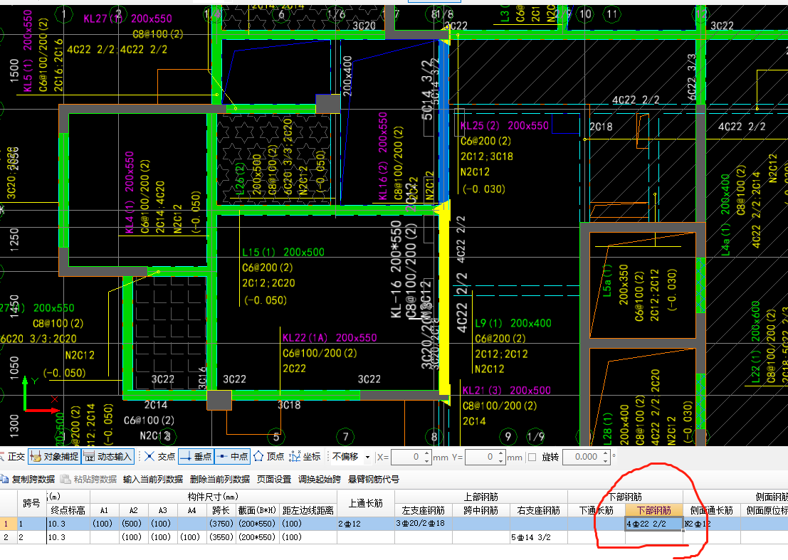Click 输入当前列数据 button
Screen dimensions: 788x560
(152, 479)
